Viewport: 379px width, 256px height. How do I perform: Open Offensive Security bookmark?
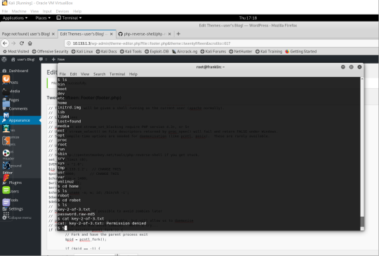click(51, 52)
